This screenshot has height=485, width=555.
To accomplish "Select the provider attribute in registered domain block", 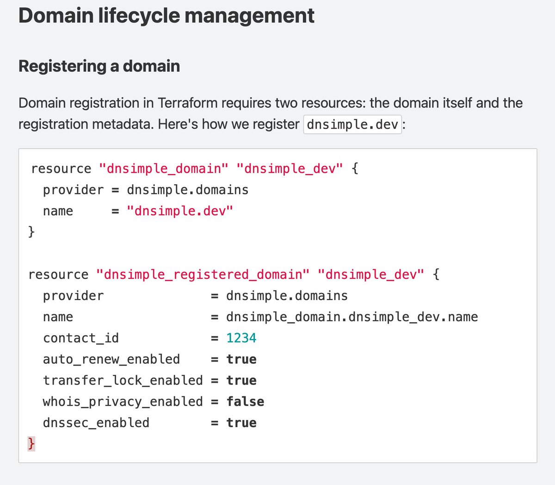I will 73,295.
